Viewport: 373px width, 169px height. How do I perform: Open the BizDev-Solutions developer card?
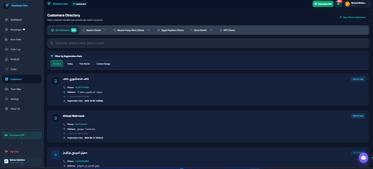pyautogui.click(x=22, y=161)
